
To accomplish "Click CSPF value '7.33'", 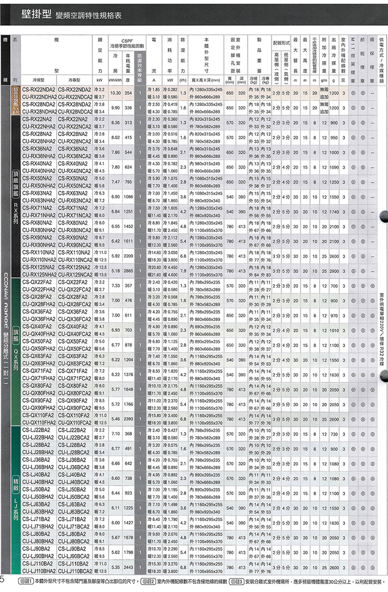I will pyautogui.click(x=115, y=286).
